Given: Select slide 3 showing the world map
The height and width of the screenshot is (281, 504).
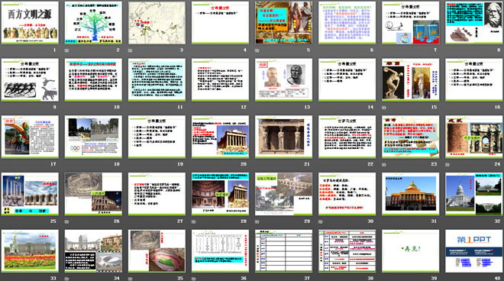Looking at the screenshot, I should (x=157, y=22).
